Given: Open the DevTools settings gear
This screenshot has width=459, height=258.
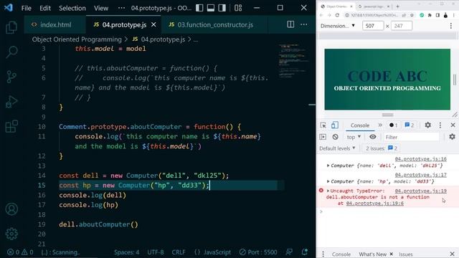Looking at the screenshot, I should (427, 125).
